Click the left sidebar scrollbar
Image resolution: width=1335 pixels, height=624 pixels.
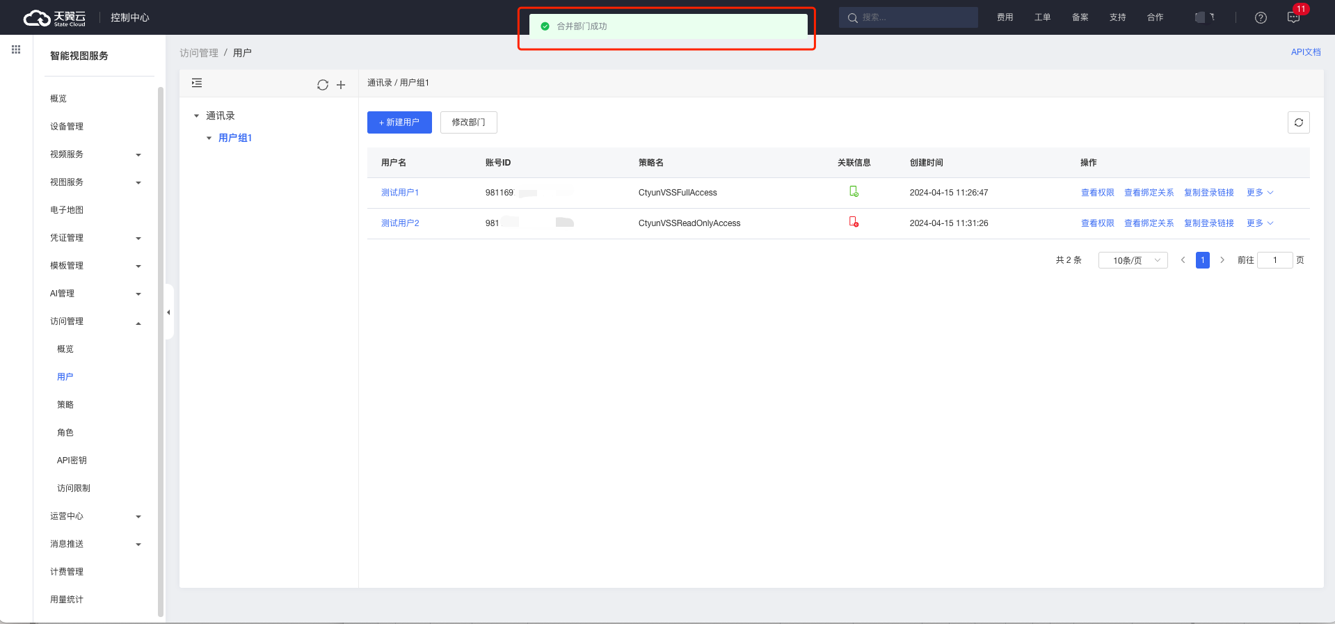[x=161, y=352]
